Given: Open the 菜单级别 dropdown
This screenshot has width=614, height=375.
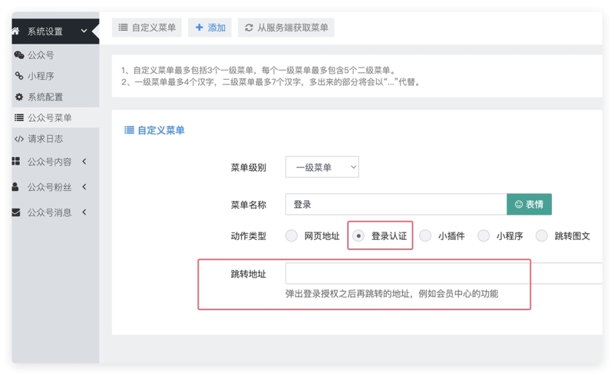Looking at the screenshot, I should (x=322, y=167).
